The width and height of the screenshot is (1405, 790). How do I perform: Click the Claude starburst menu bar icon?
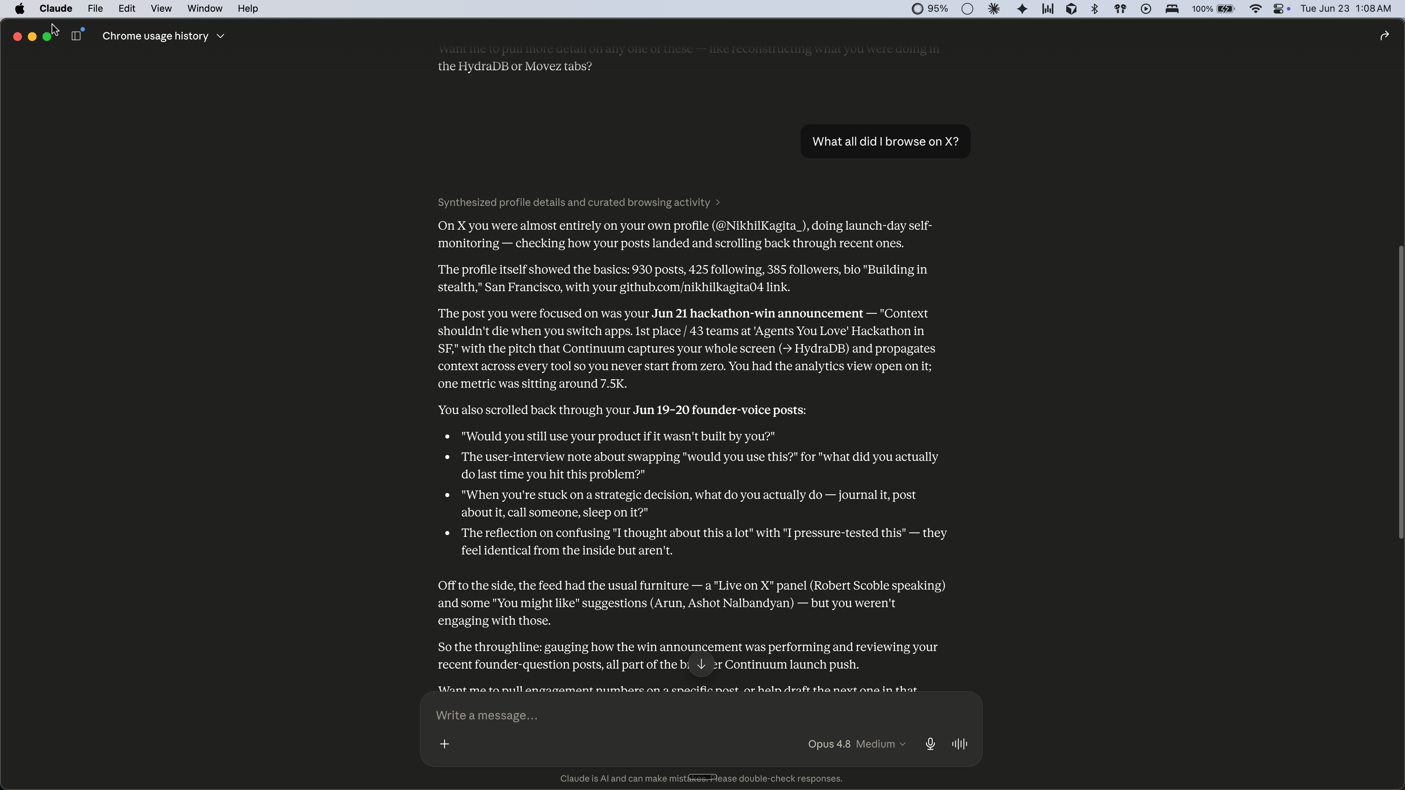click(x=994, y=9)
